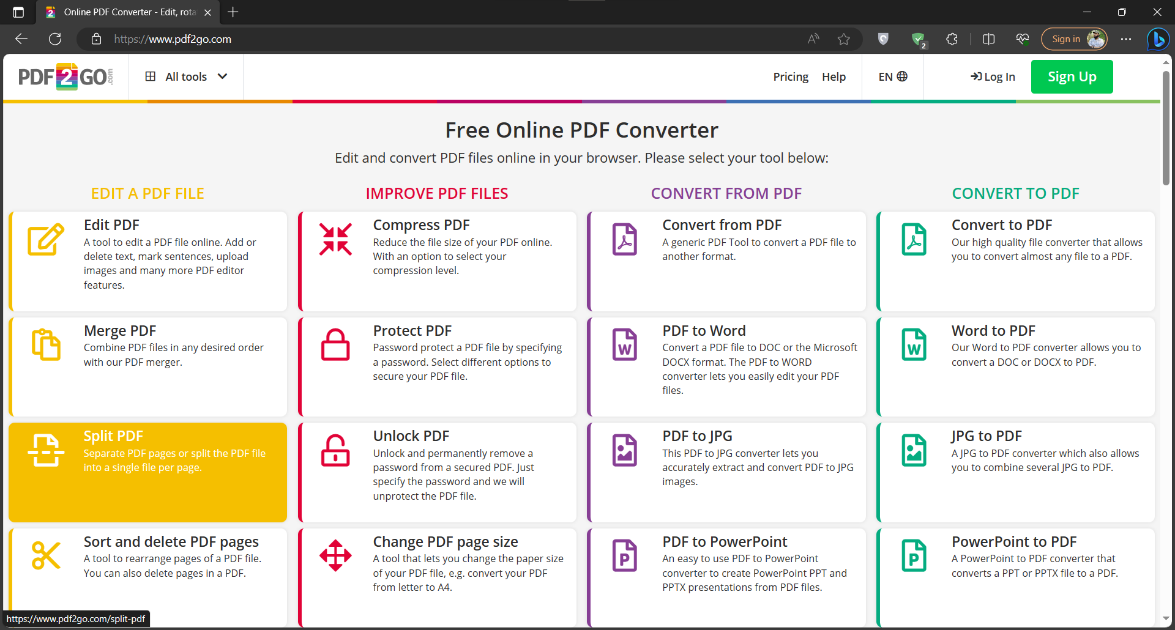Open the highlighted Split PDF tile
Image resolution: width=1175 pixels, height=630 pixels.
pyautogui.click(x=147, y=472)
